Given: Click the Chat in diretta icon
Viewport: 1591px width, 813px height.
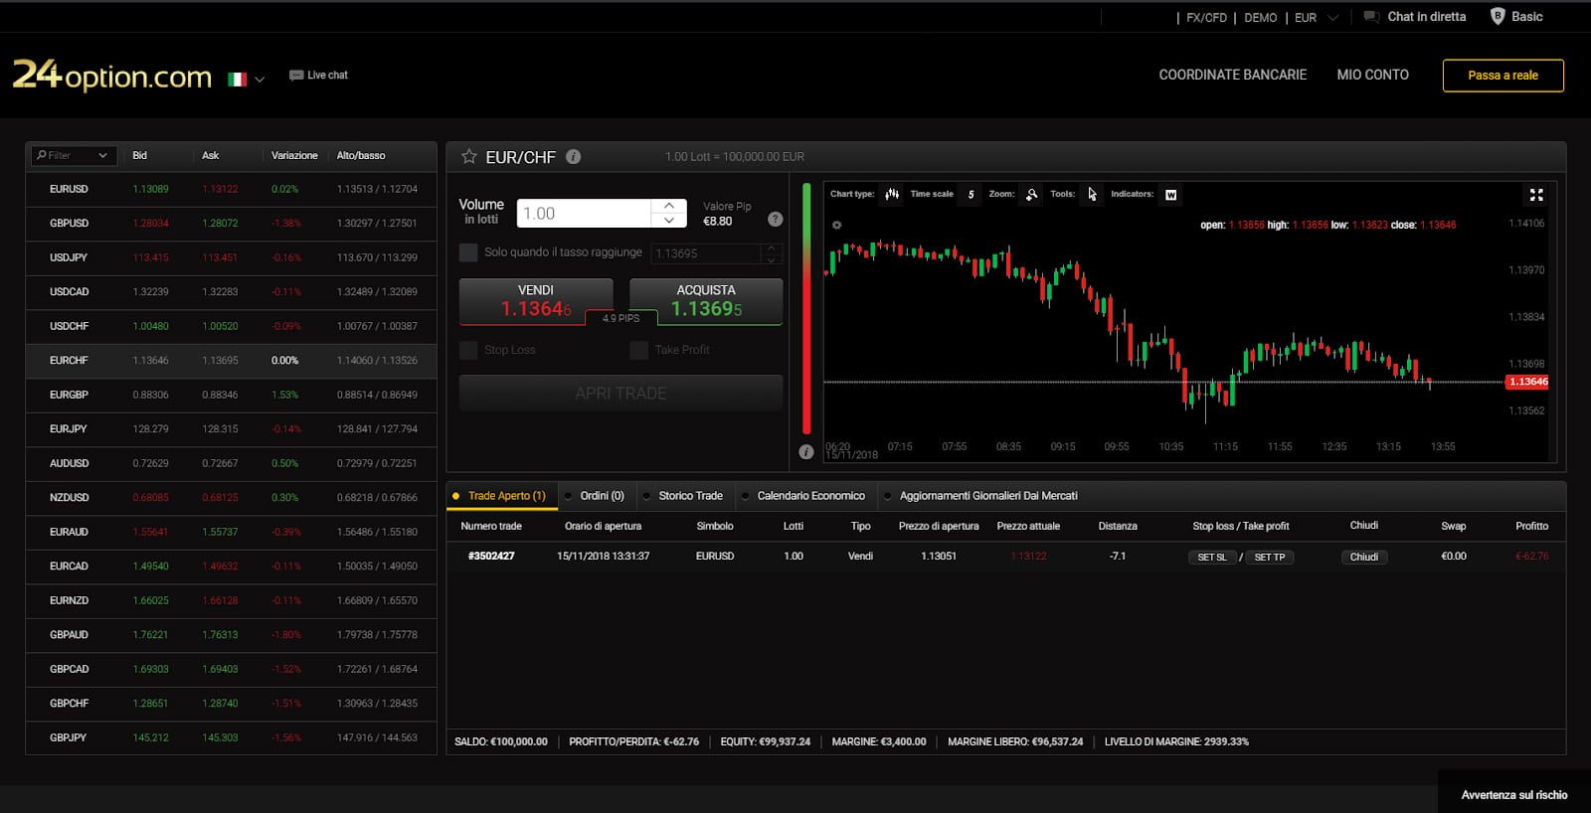Looking at the screenshot, I should click(1371, 17).
